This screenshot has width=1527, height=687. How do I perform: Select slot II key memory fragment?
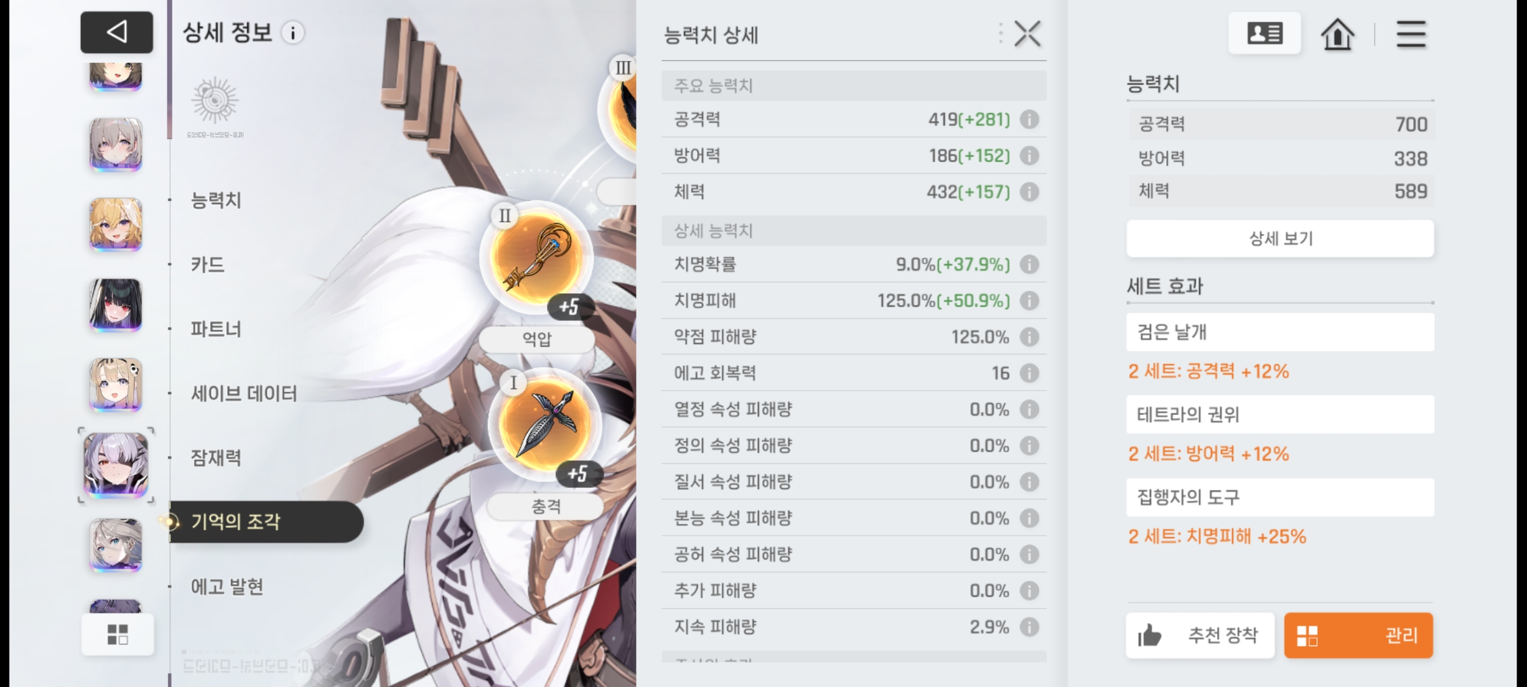pyautogui.click(x=536, y=258)
